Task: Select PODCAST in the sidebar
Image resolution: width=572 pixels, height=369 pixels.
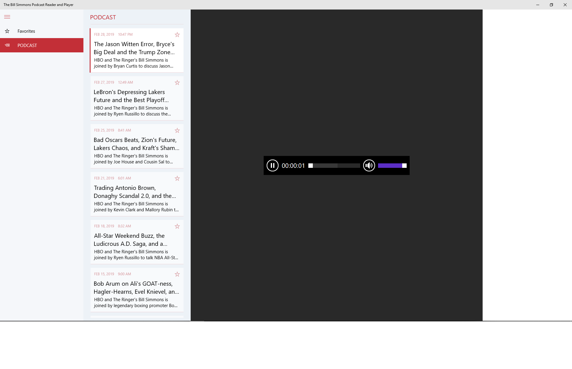Action: click(27, 46)
